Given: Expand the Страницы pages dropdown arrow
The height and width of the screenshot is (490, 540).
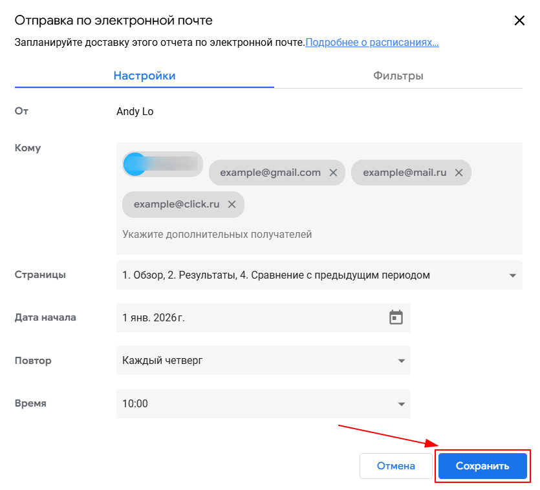Looking at the screenshot, I should point(512,275).
